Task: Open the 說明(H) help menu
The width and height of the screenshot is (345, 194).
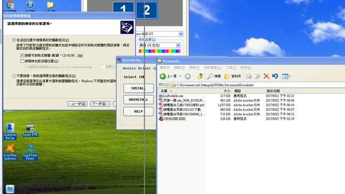Action: pos(246,67)
